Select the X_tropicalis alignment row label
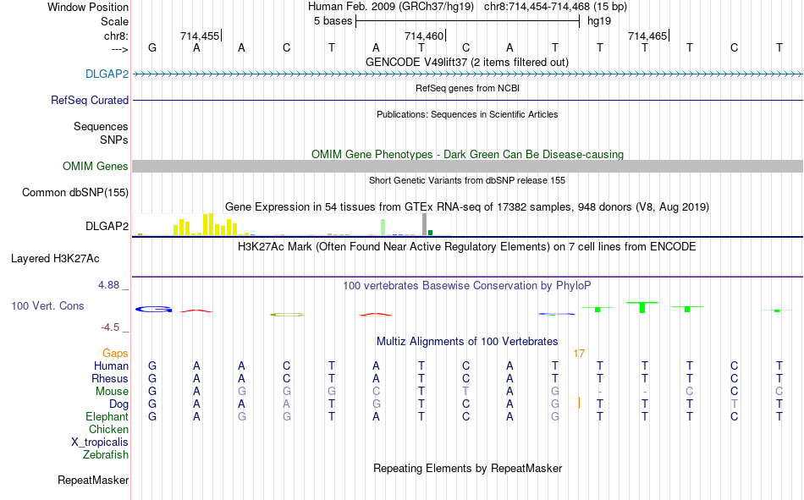This screenshot has height=500, width=804. 100,442
